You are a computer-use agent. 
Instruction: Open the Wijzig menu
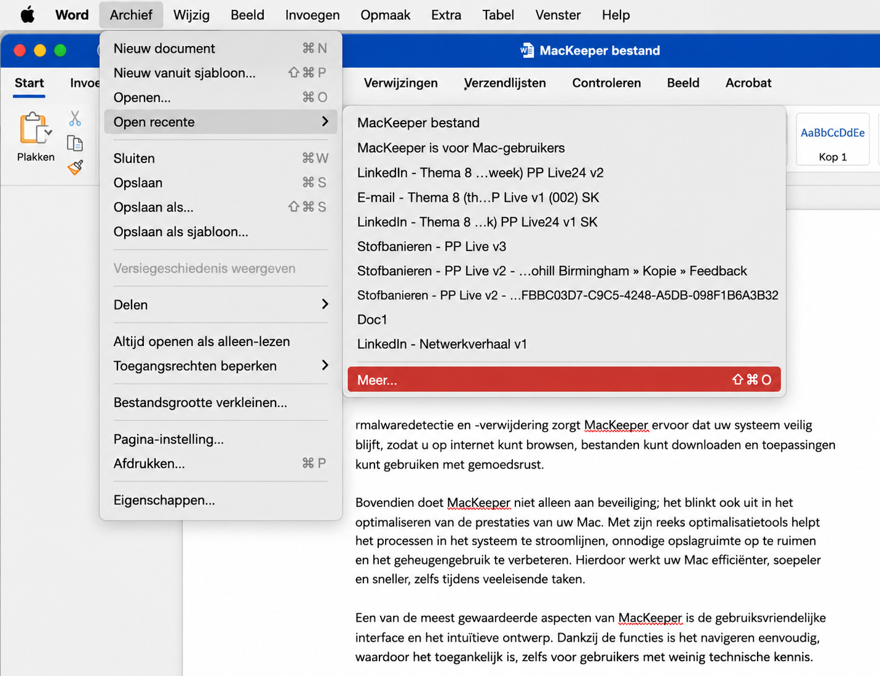click(x=191, y=15)
